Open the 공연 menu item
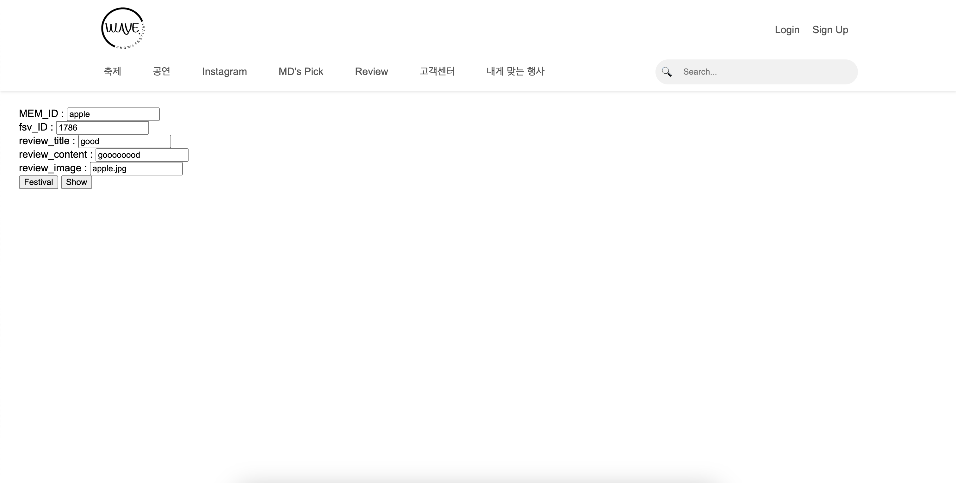This screenshot has height=483, width=956. pyautogui.click(x=161, y=71)
